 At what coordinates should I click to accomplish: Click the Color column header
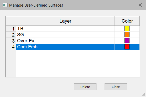(127, 21)
